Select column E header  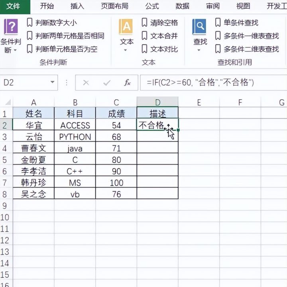199,102
